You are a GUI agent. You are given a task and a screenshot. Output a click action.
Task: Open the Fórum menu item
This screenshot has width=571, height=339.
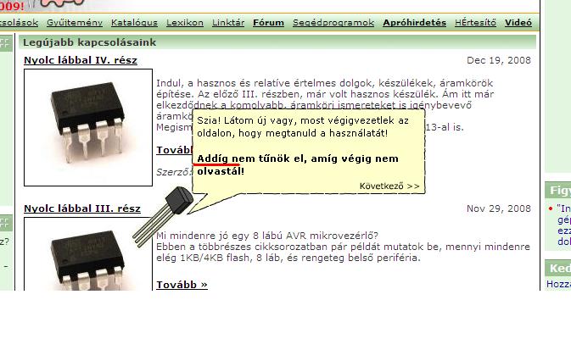[268, 23]
